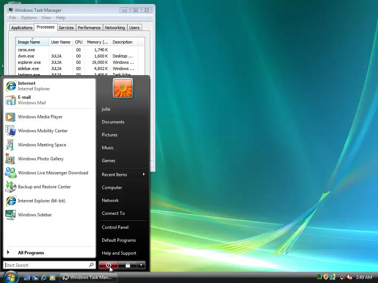Click the 2:49 AM clock
This screenshot has height=283, width=378.
click(x=364, y=277)
